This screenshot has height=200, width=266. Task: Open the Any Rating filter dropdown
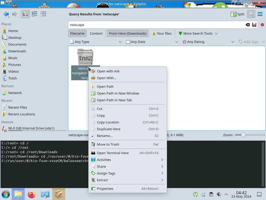[208, 42]
